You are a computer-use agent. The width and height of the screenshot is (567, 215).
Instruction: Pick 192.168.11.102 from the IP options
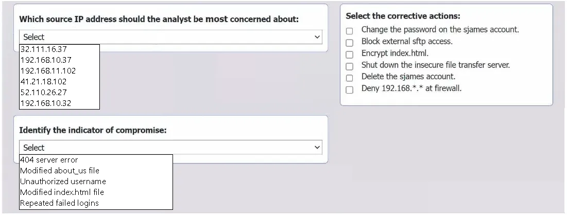pyautogui.click(x=59, y=71)
